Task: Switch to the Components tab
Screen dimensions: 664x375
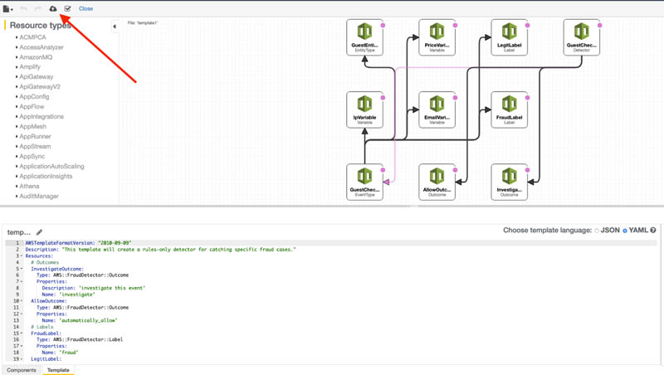Action: tap(22, 370)
